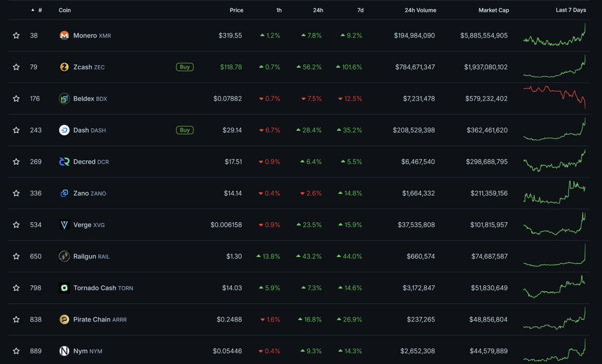Click the Beldex coin logo icon
This screenshot has width=602, height=364.
(64, 99)
